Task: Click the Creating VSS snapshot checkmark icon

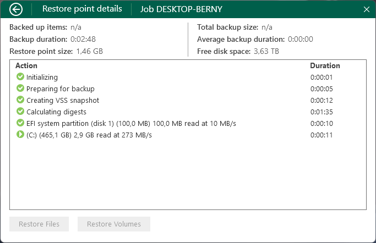Action: point(20,100)
